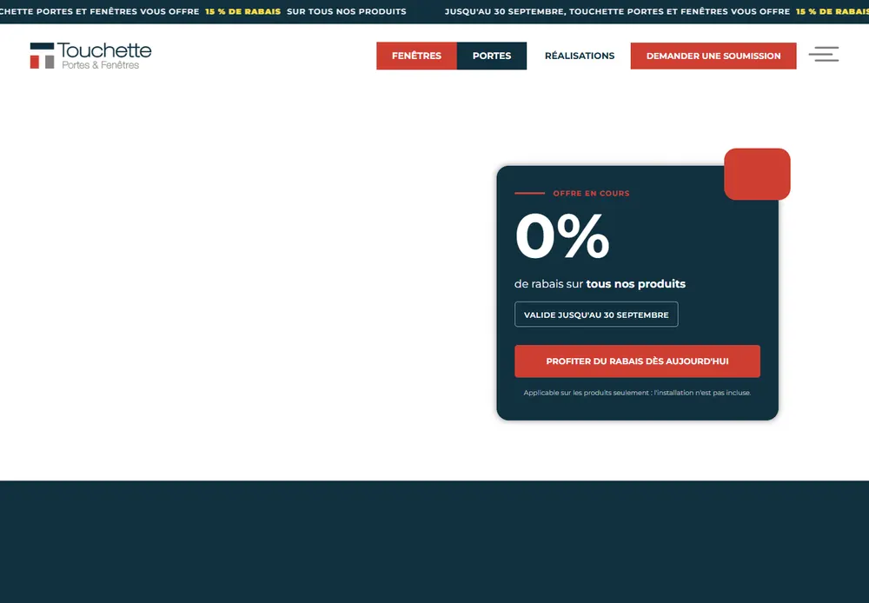
Task: Click the Touchette Portes & Fenêtres logo
Action: (x=91, y=56)
